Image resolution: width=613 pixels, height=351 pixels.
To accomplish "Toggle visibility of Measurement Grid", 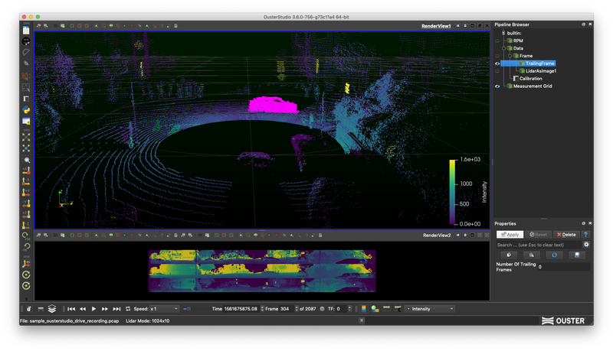I will (x=497, y=86).
